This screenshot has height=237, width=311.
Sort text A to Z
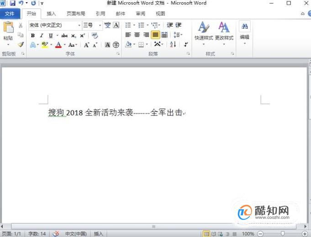173,45
